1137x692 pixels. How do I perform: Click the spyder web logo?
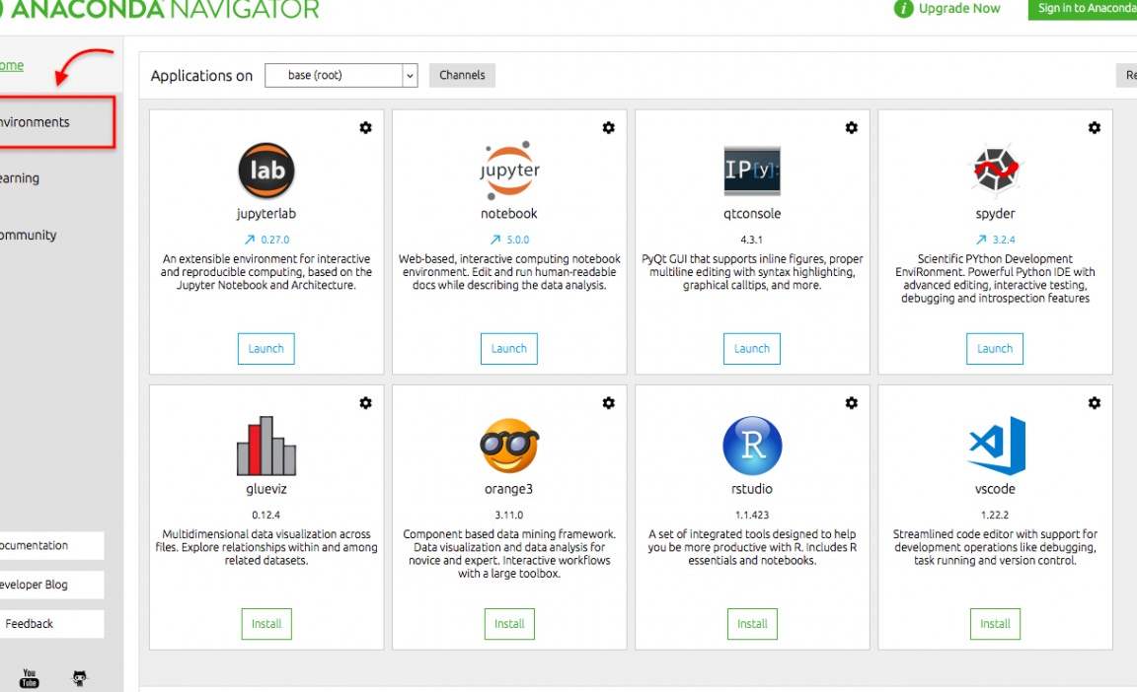click(996, 170)
